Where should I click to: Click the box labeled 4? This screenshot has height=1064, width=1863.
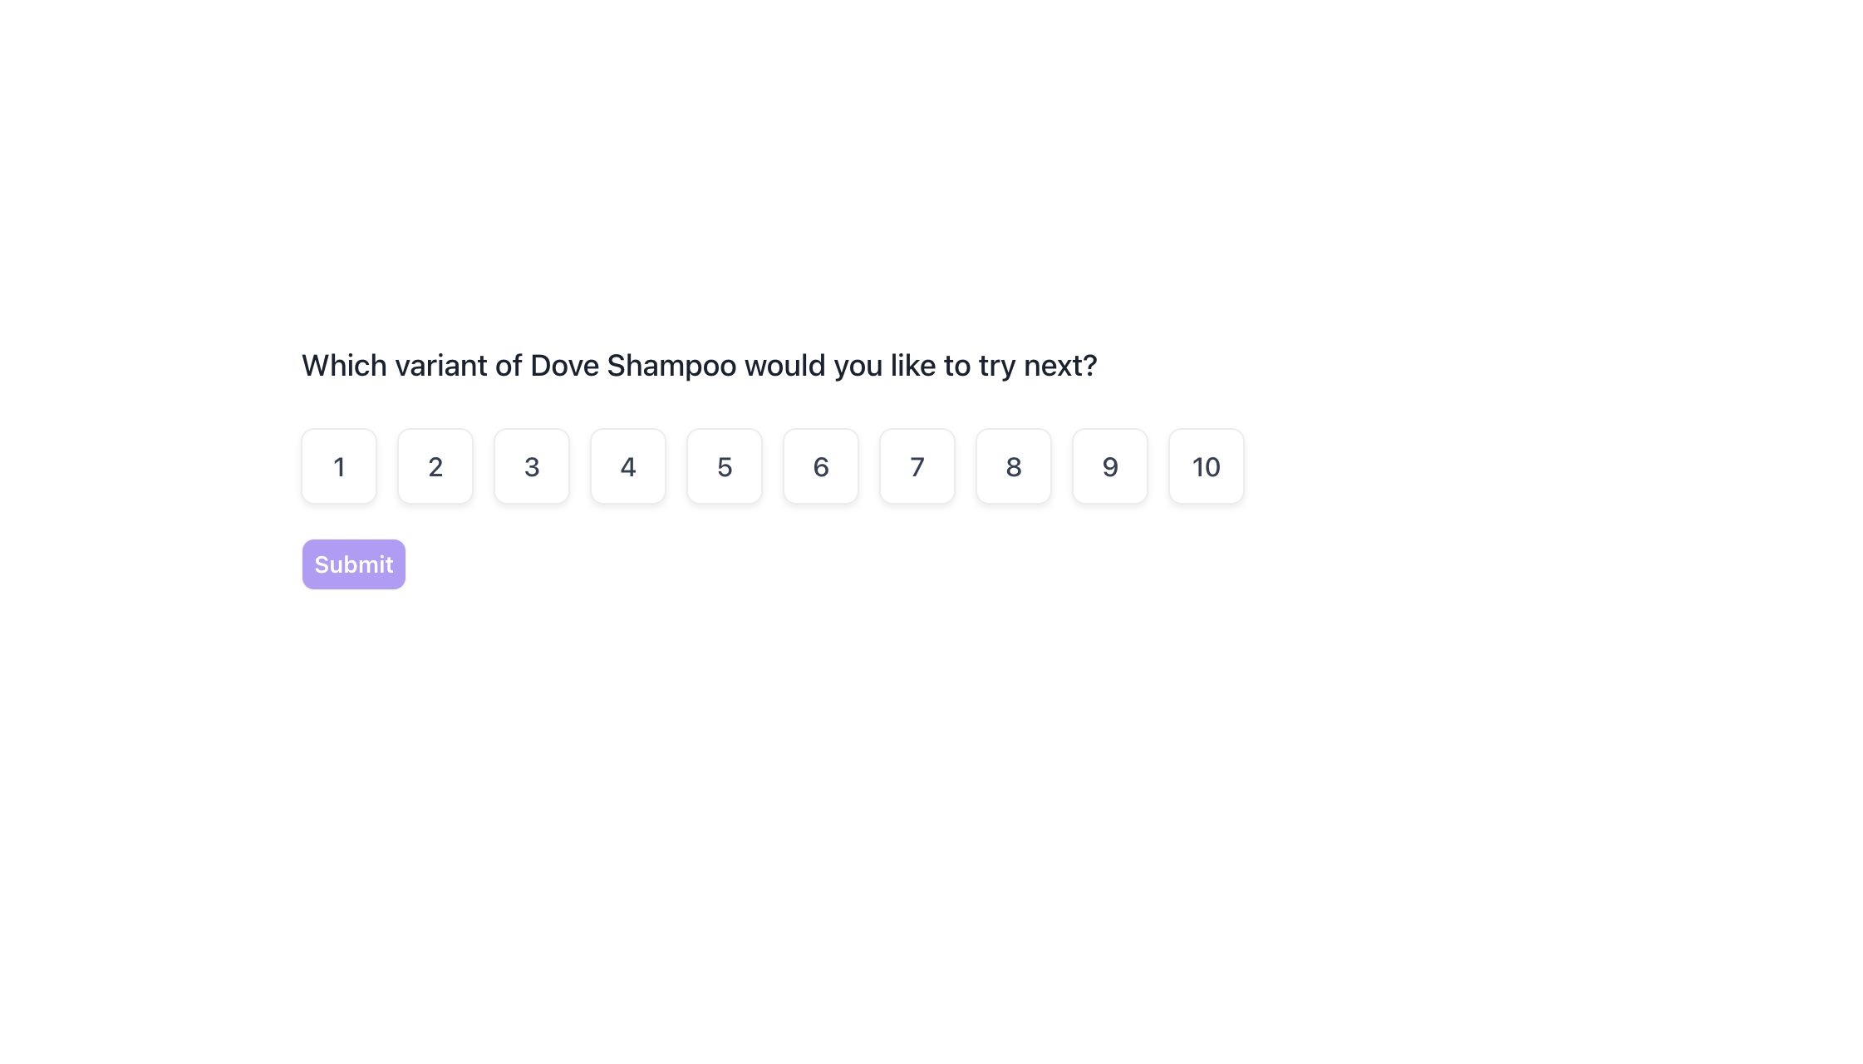(x=628, y=466)
